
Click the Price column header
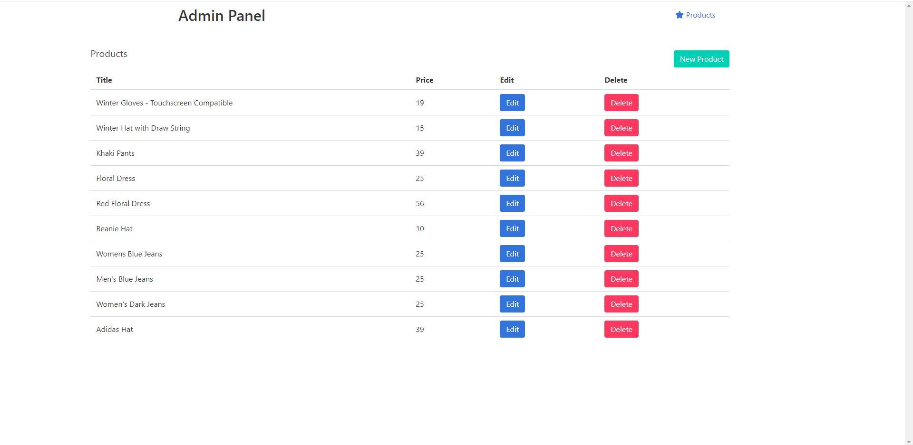point(424,80)
